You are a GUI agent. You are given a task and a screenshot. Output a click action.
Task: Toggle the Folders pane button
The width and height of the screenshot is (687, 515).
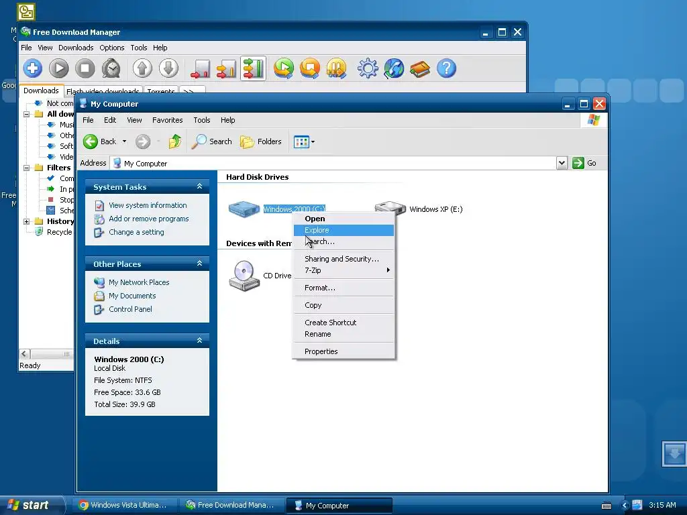261,141
